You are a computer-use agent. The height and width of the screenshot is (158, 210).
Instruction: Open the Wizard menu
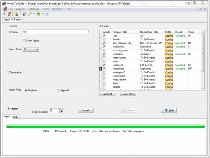20,9
